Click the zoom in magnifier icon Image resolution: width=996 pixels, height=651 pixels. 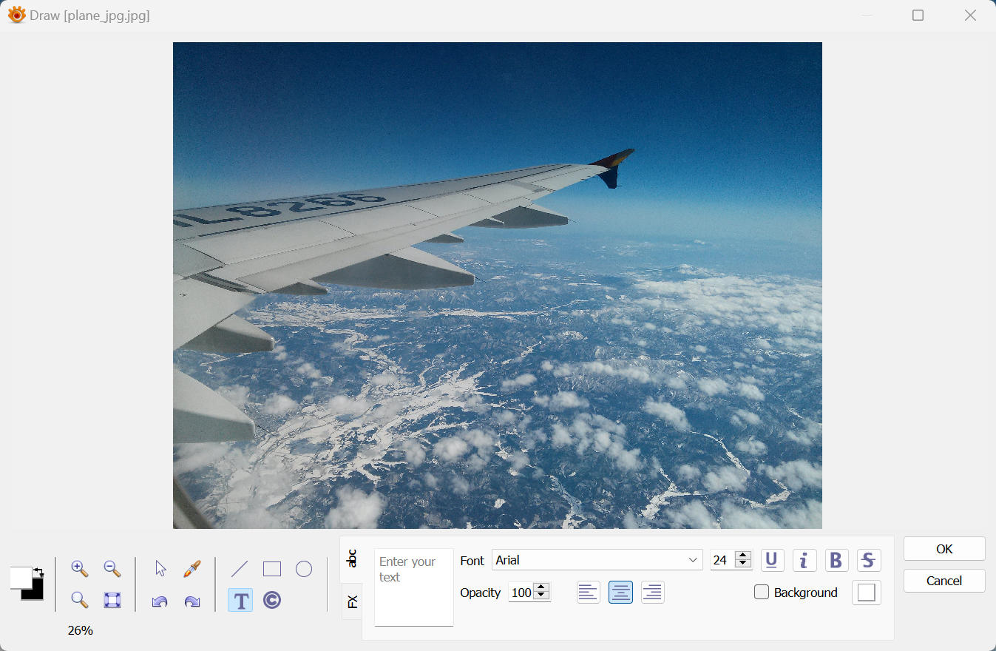pyautogui.click(x=80, y=569)
